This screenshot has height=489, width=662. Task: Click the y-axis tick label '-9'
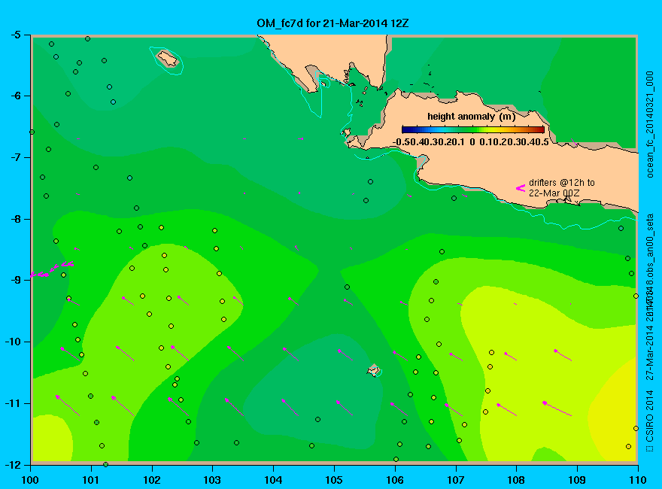(15, 281)
